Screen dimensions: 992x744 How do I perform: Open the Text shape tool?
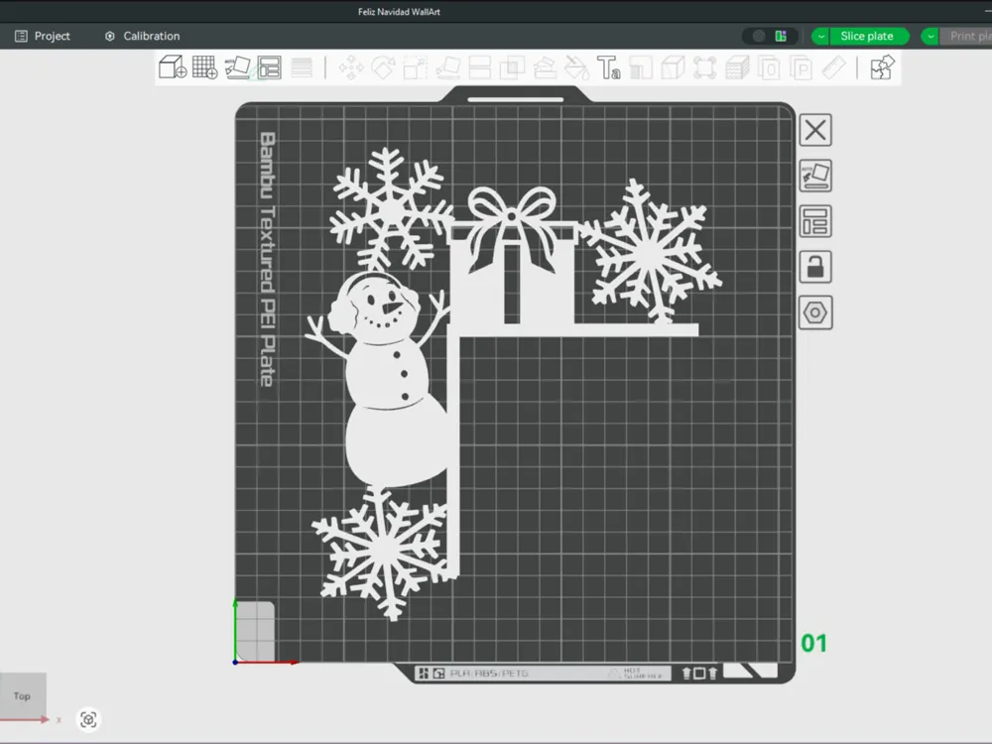click(609, 67)
